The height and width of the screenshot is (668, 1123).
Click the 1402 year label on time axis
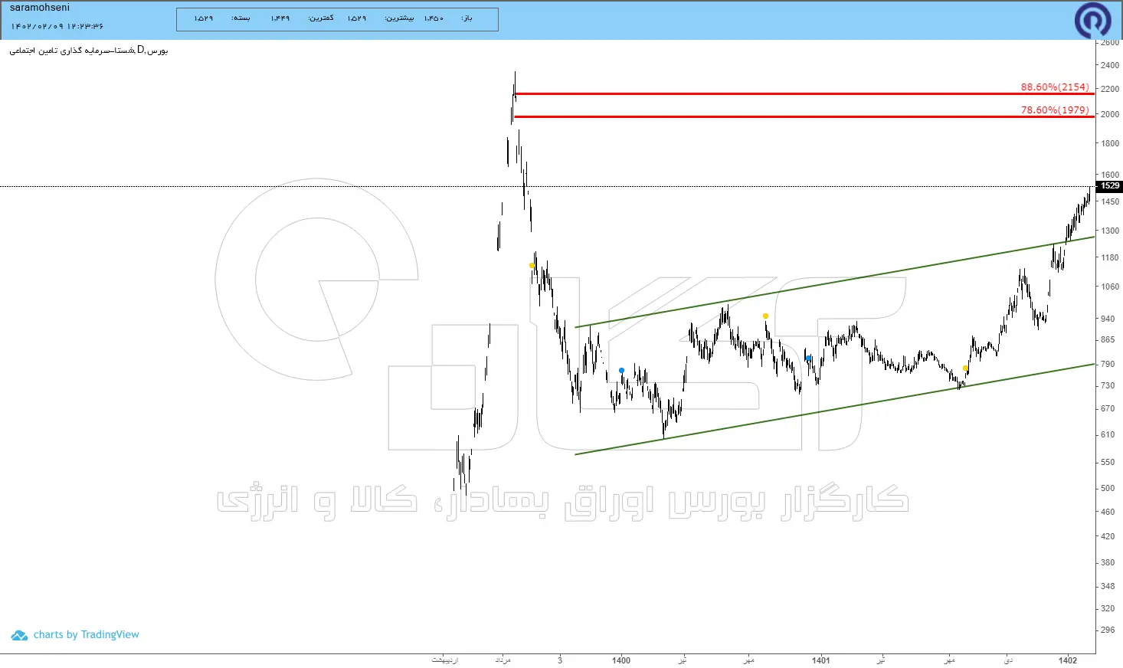pyautogui.click(x=1068, y=660)
